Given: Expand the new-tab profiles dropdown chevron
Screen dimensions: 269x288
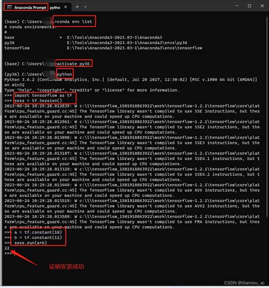Looking at the screenshot, I should (x=85, y=7).
